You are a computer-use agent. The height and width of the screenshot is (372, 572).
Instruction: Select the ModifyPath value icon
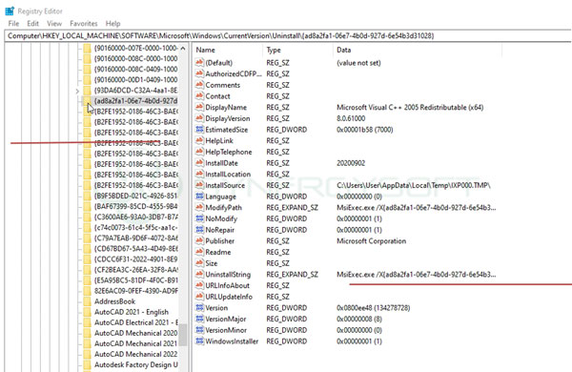(199, 207)
